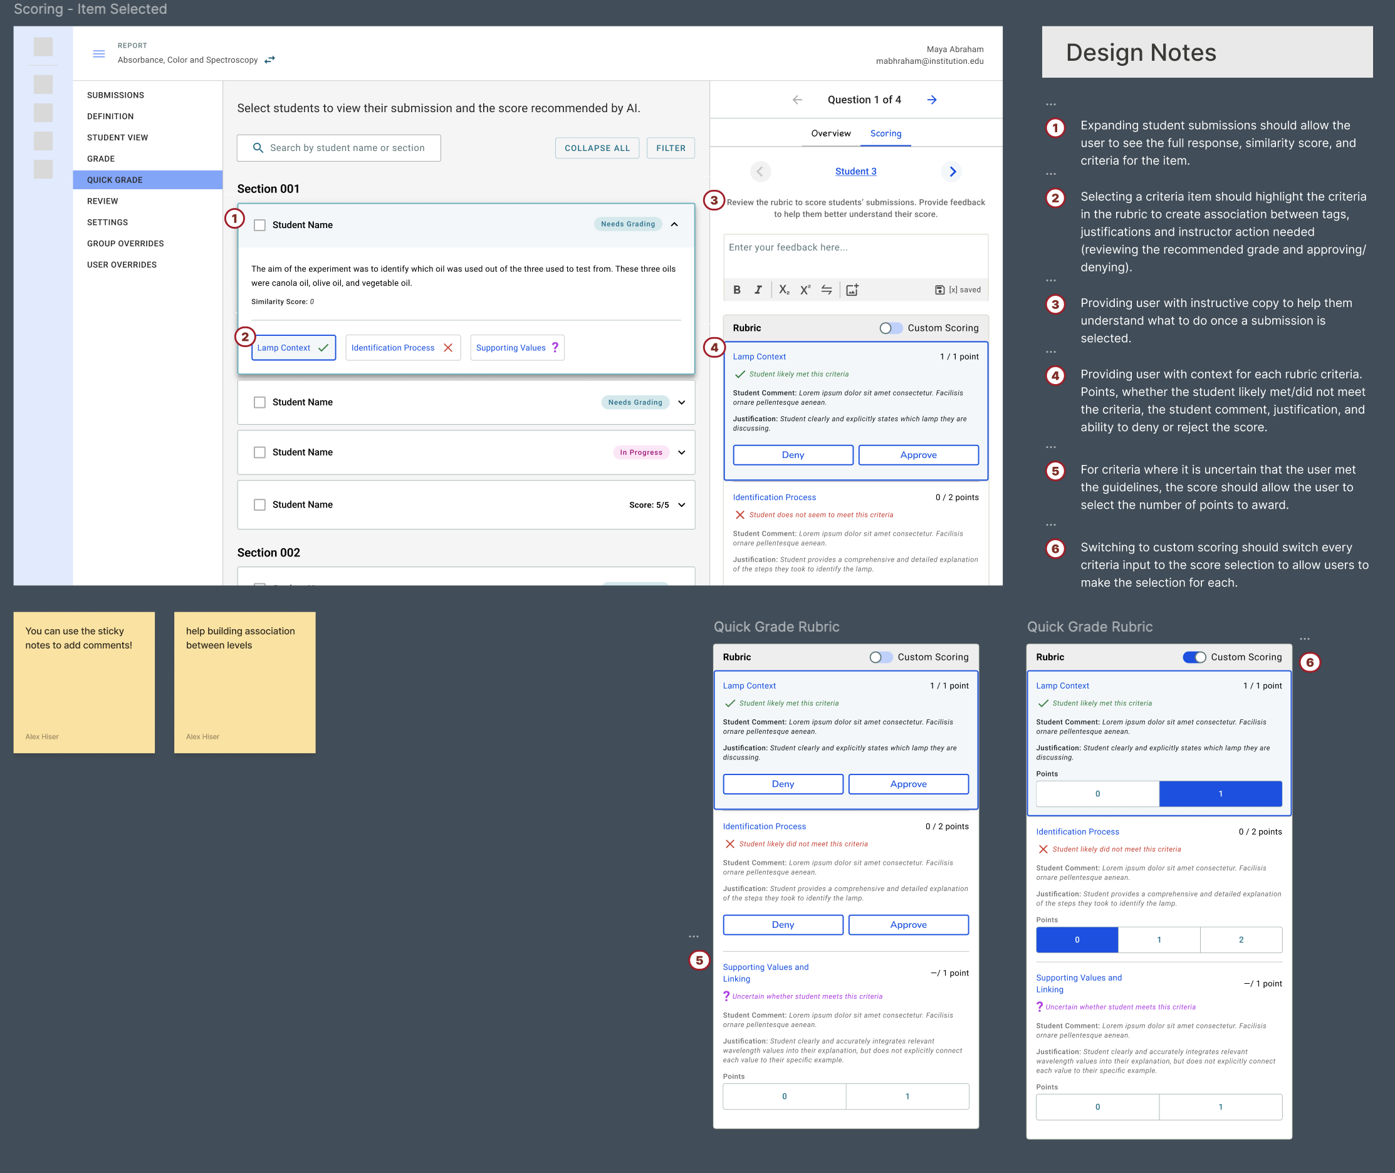Toggle Custom Scoring in the main rubric

pyautogui.click(x=891, y=328)
